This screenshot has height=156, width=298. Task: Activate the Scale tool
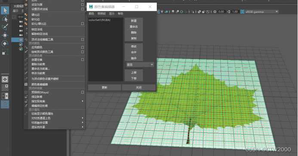pyautogui.click(x=5, y=52)
